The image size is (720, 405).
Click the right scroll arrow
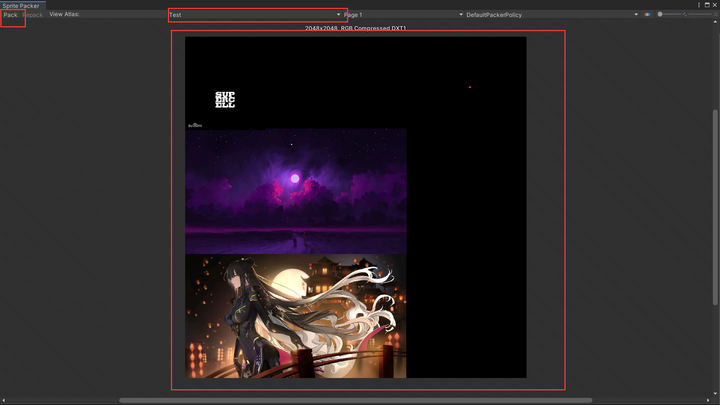[x=708, y=400]
